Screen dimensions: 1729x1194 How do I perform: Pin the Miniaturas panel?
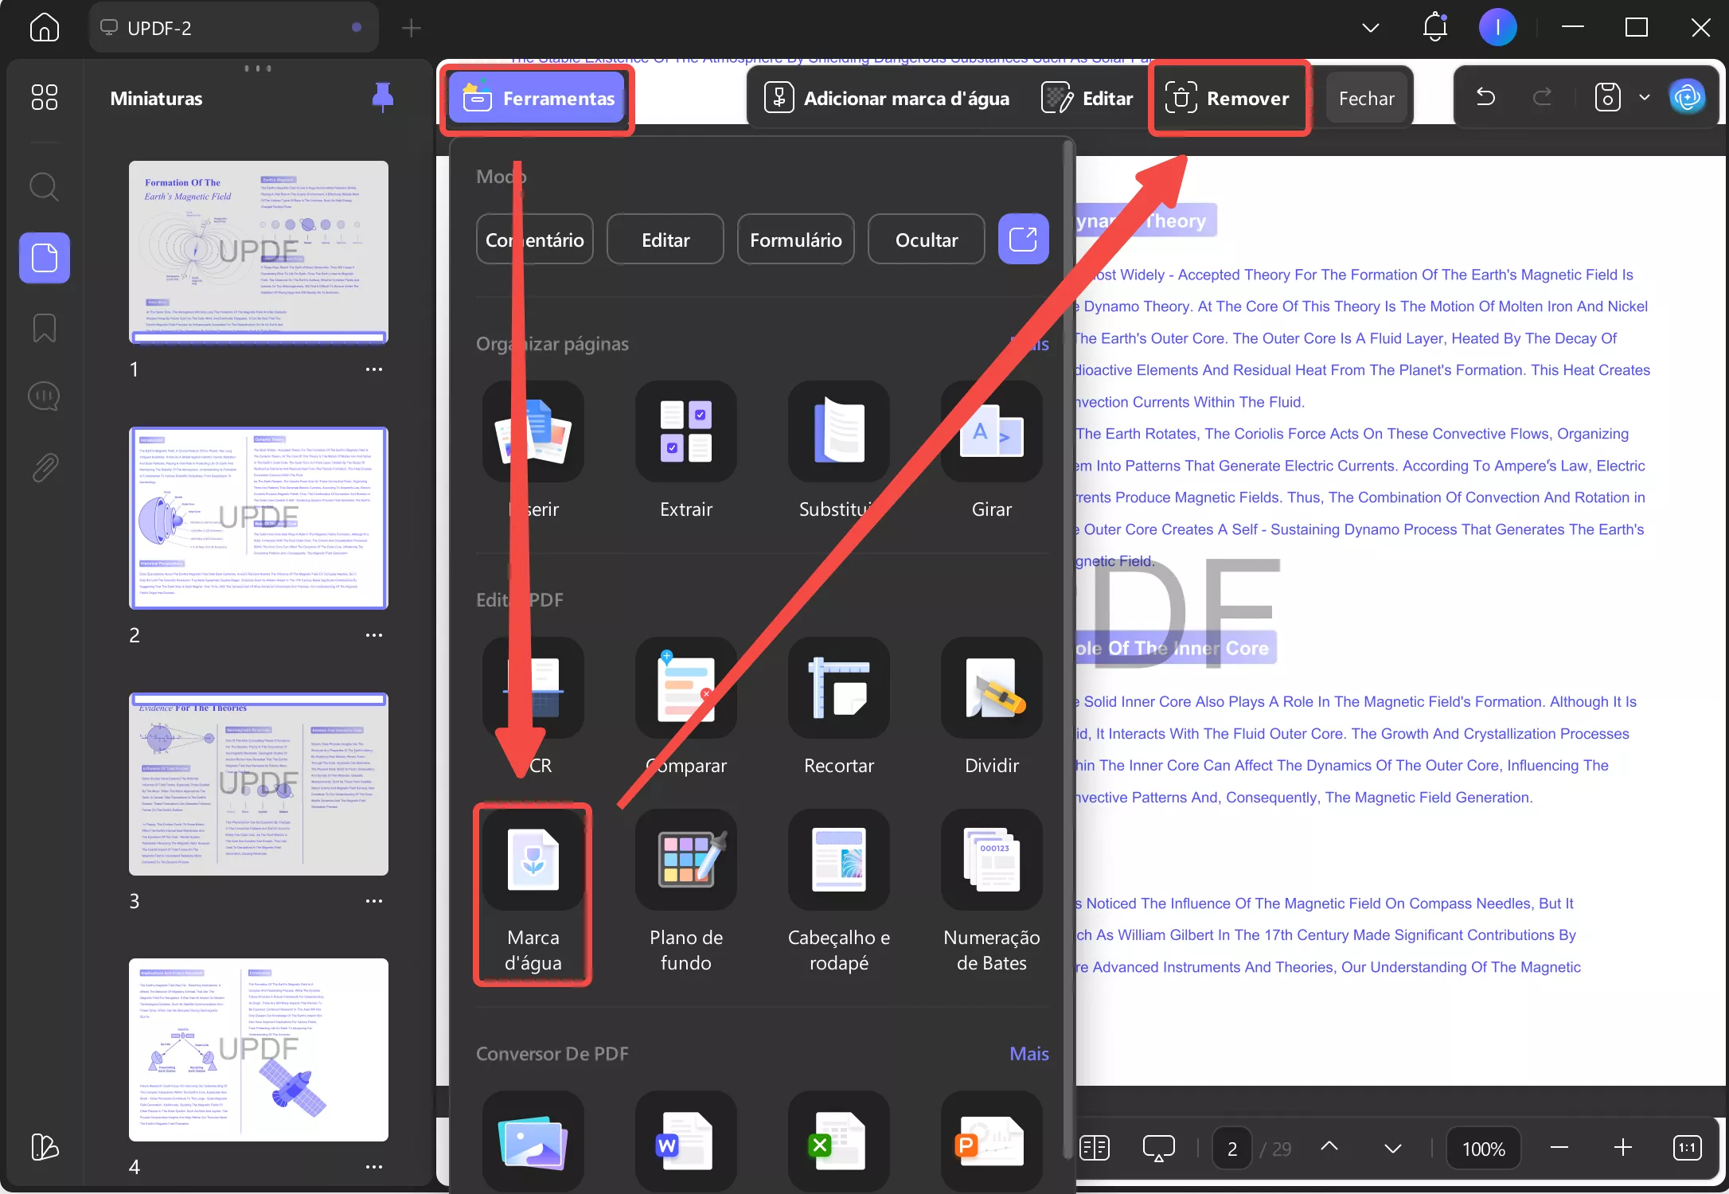click(383, 97)
